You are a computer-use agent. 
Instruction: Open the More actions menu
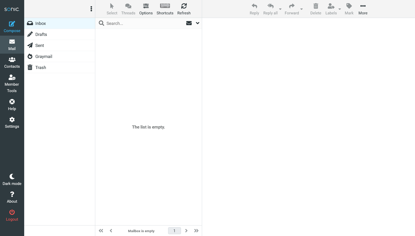[363, 9]
